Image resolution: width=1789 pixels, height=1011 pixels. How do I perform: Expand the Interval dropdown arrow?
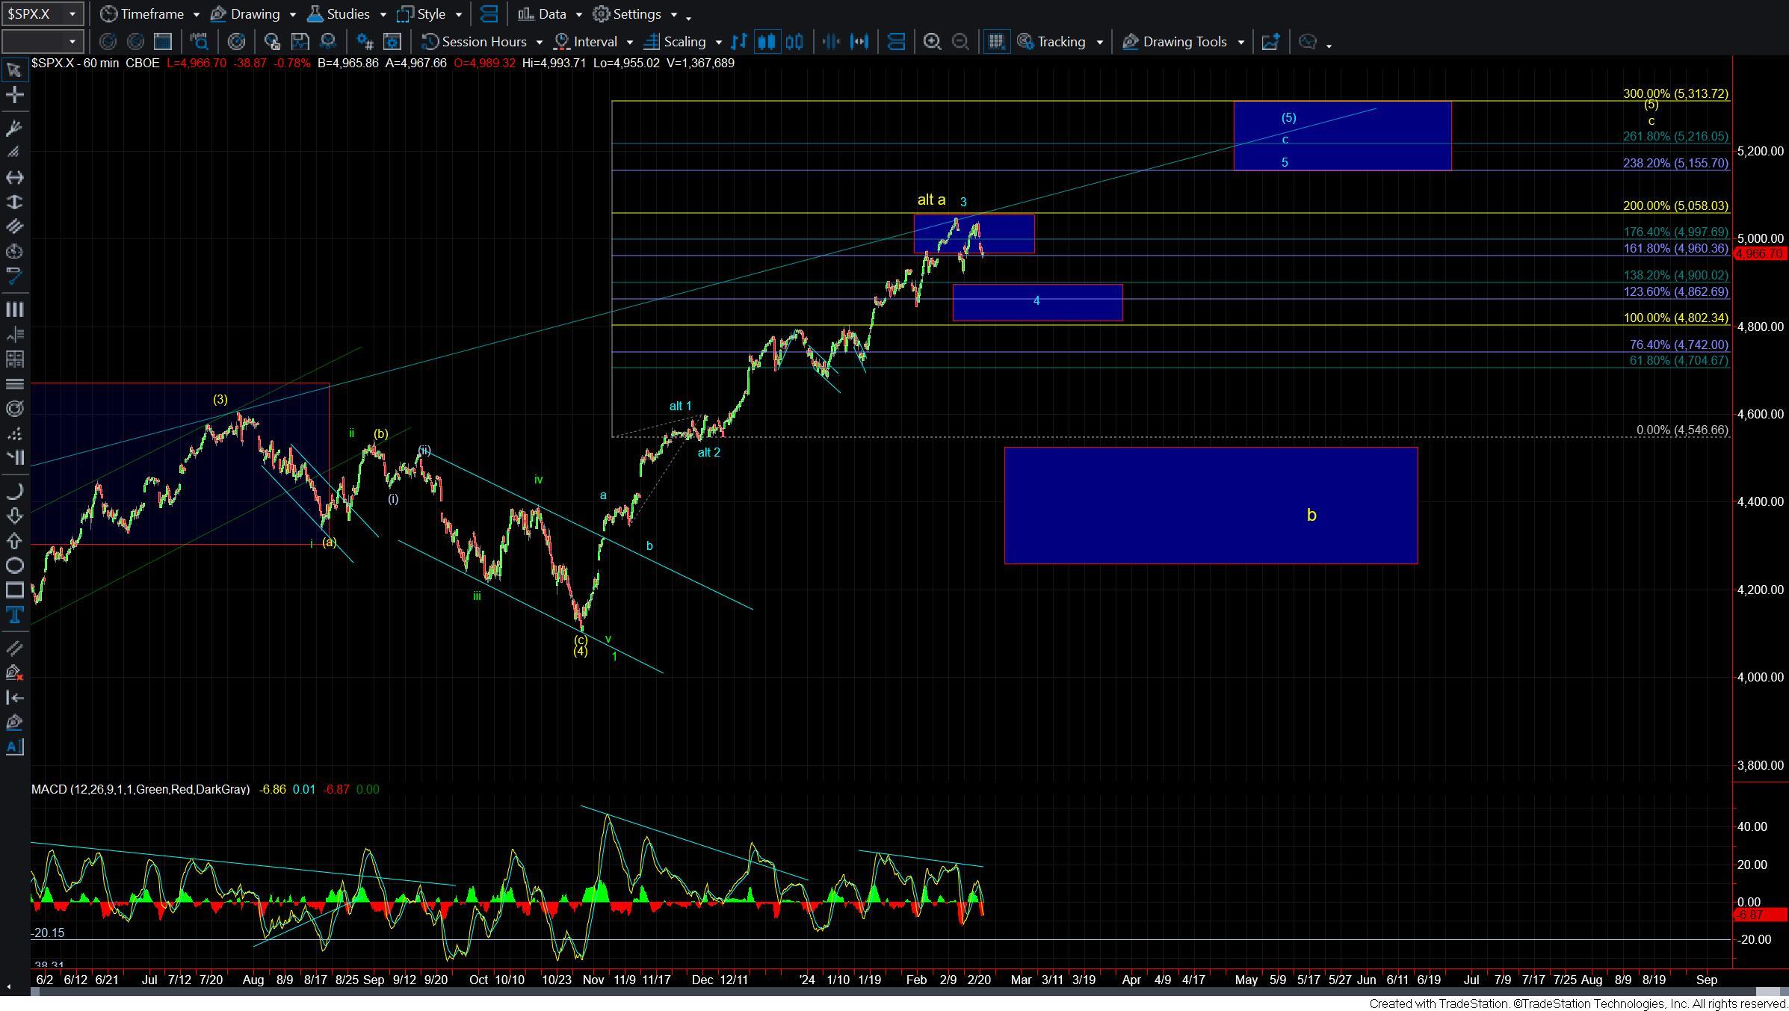pyautogui.click(x=629, y=43)
